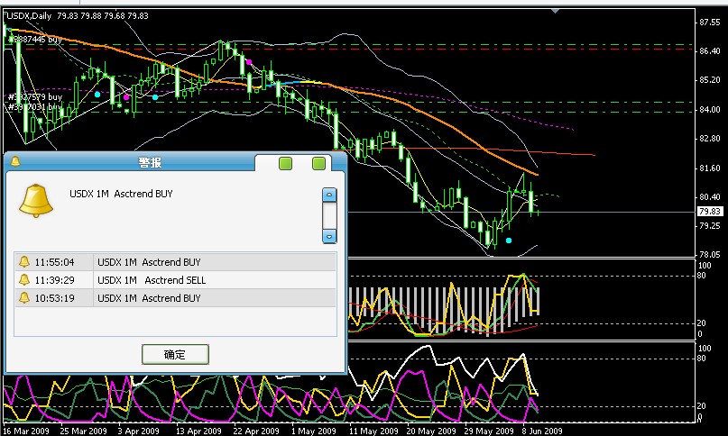
Task: Click the '11 May 2009' date label
Action: pyautogui.click(x=372, y=431)
